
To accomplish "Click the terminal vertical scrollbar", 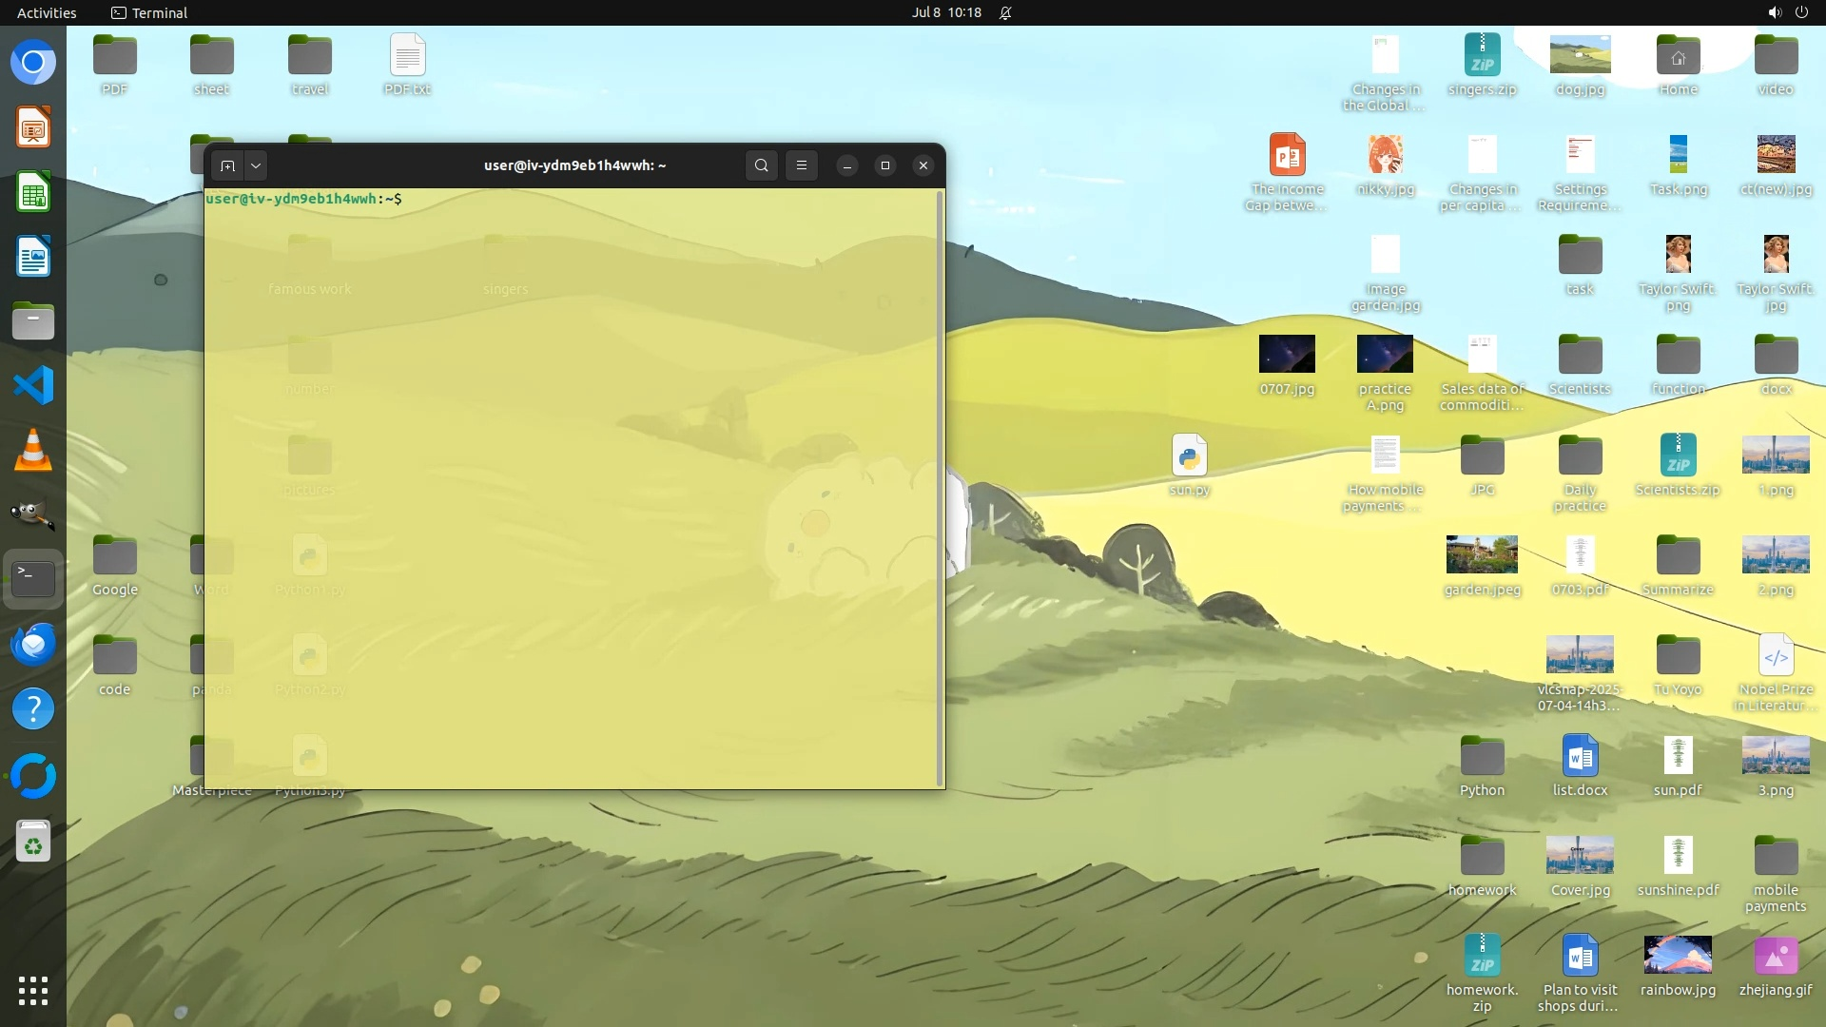I will 941,487.
